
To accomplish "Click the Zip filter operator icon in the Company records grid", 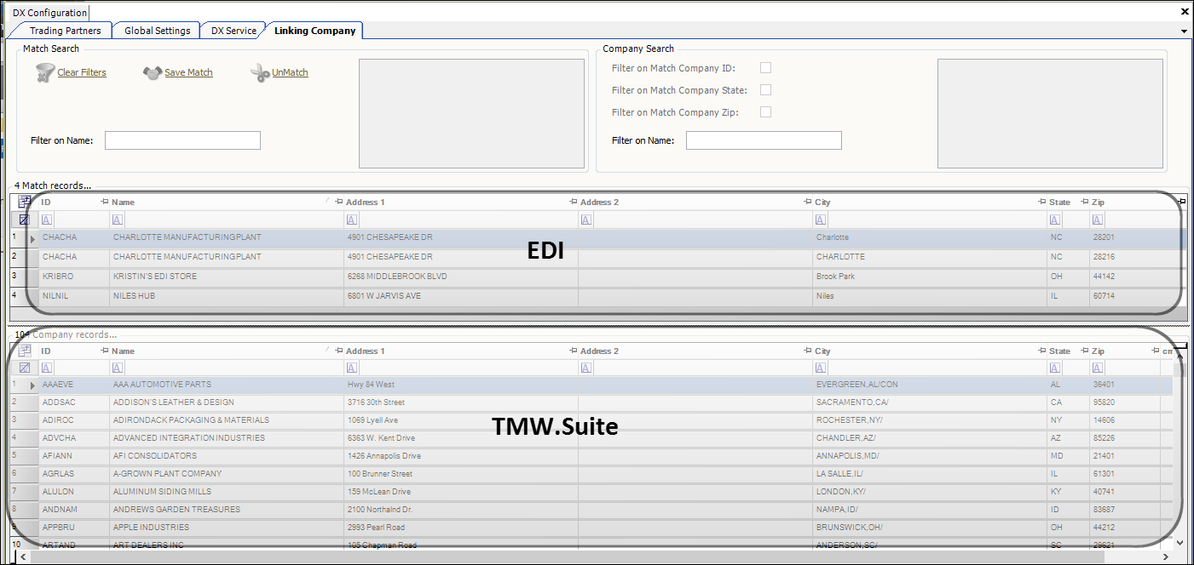I will pos(1098,368).
